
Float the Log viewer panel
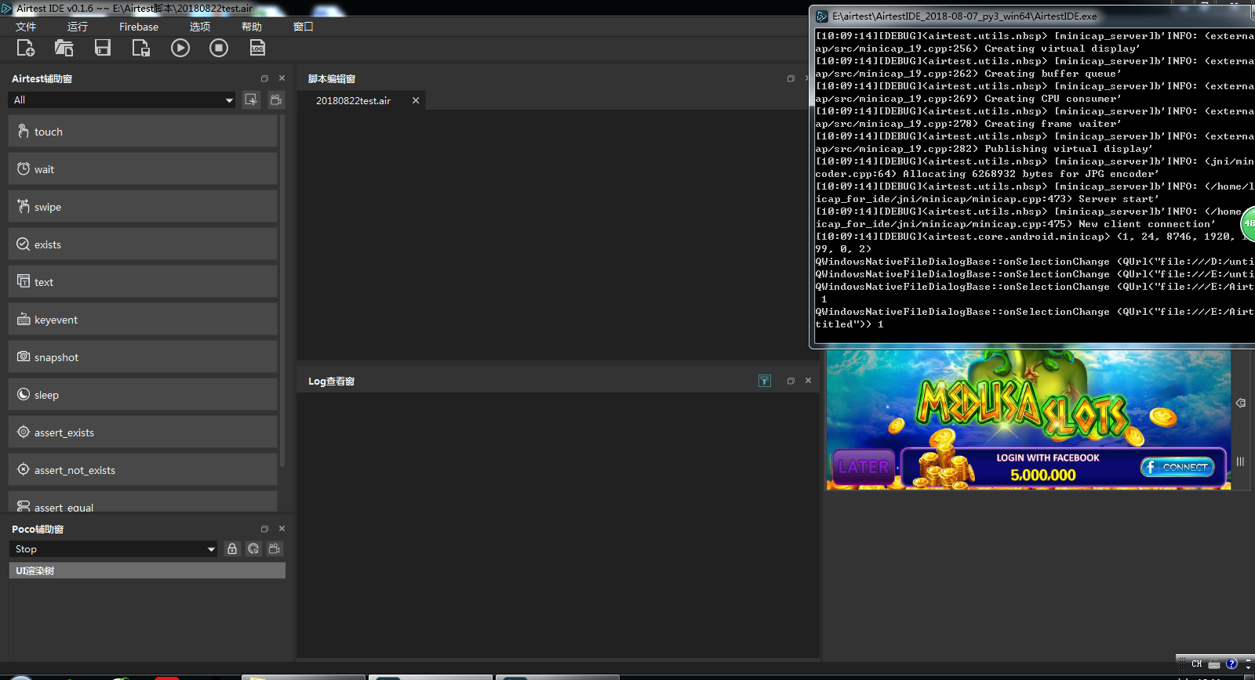click(x=791, y=381)
